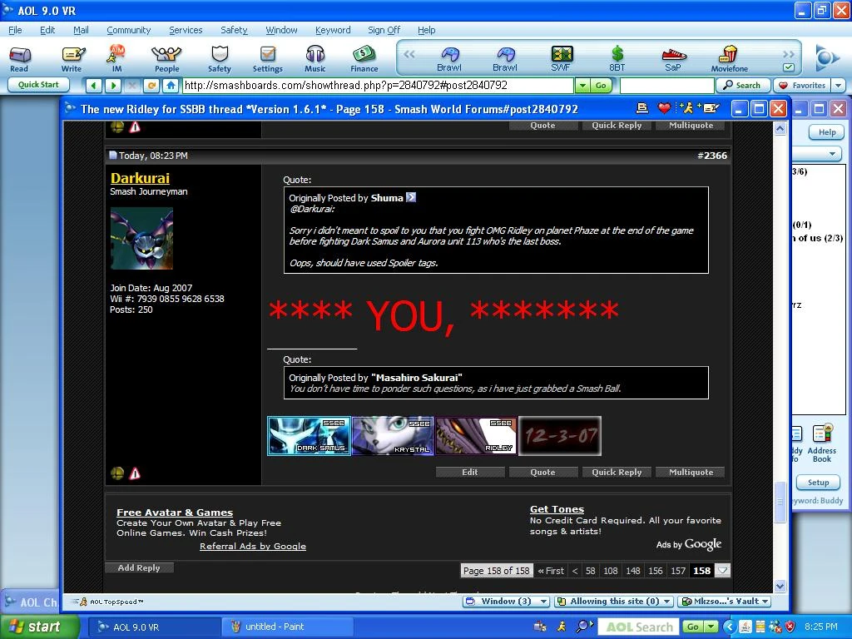Open the File menu

pyautogui.click(x=15, y=30)
